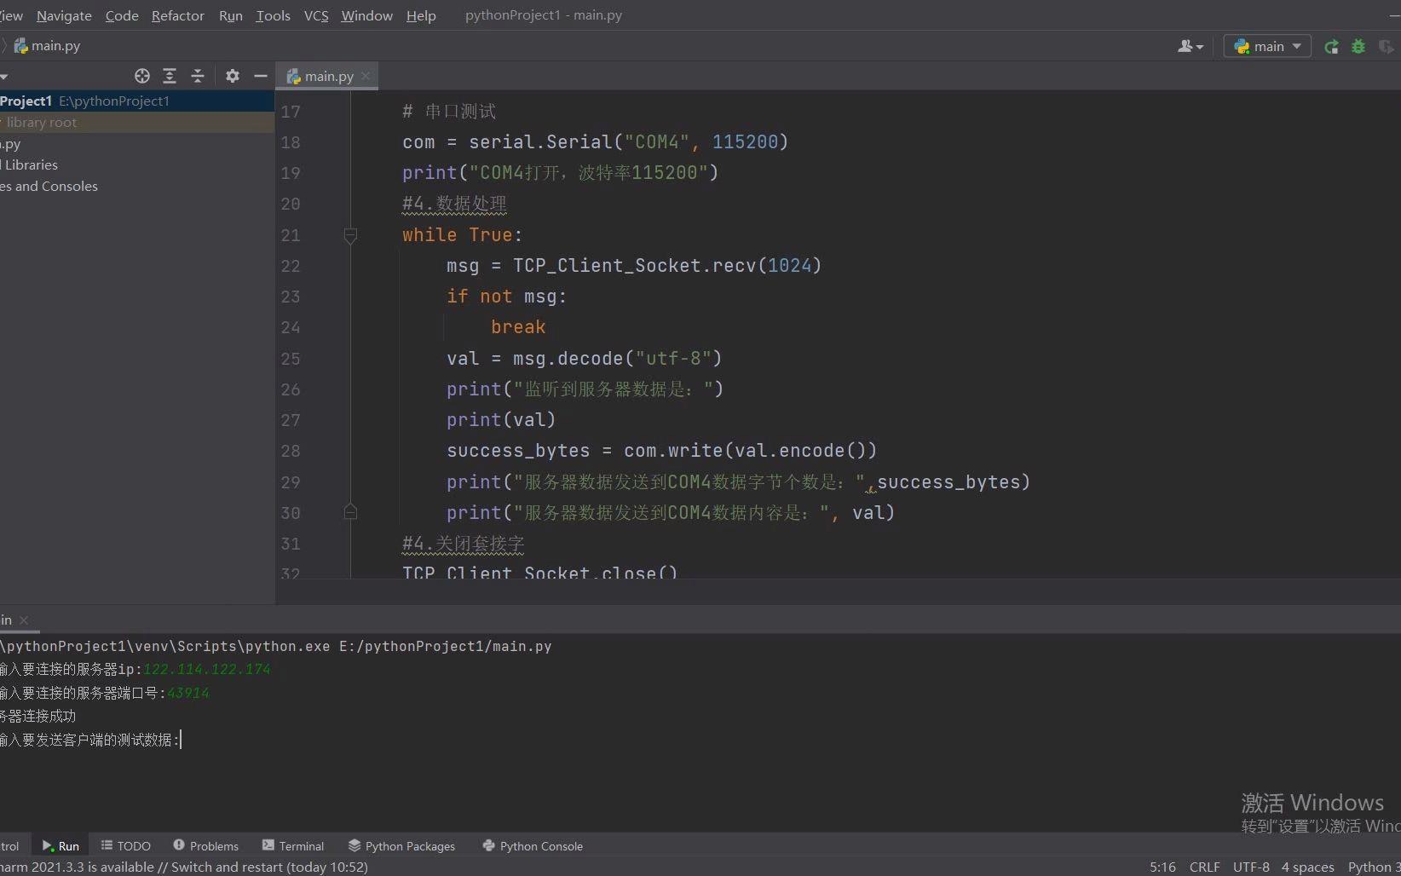Open the Python Console tool window

point(533,846)
